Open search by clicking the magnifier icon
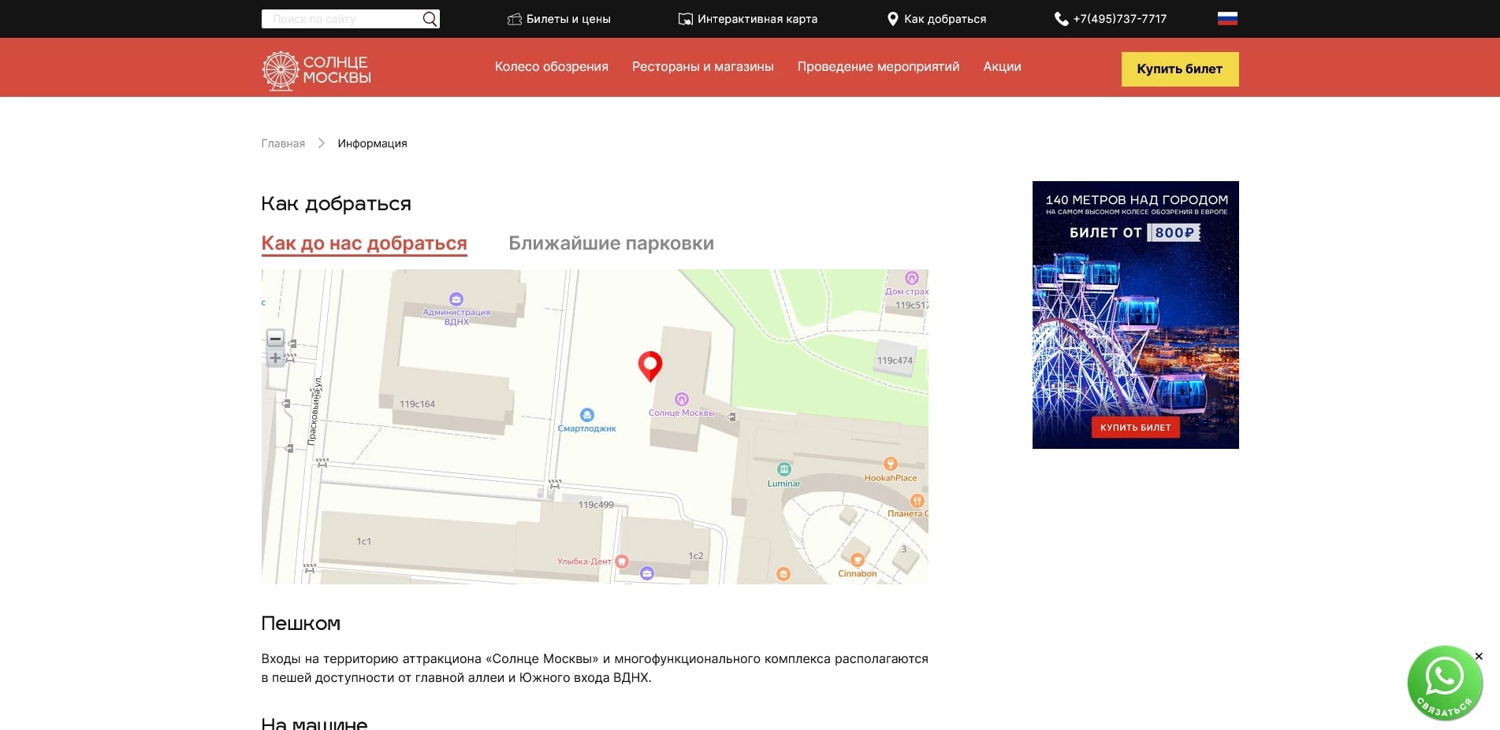The height and width of the screenshot is (730, 1500). click(x=430, y=18)
